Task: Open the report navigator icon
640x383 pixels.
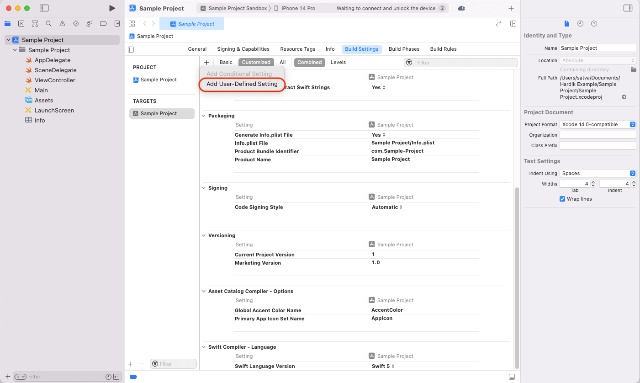Action: click(x=117, y=23)
